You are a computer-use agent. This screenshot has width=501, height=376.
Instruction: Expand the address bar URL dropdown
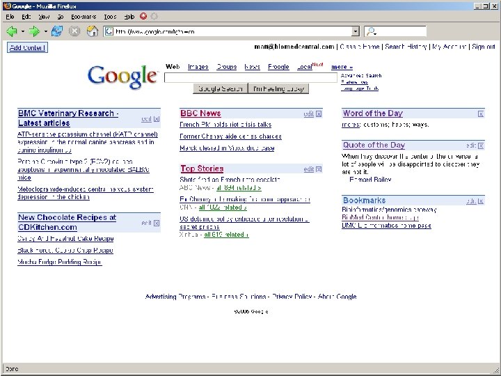pos(356,31)
